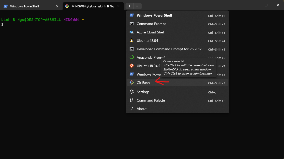Click the Windows PowerShell icon in the menu
This screenshot has height=159, width=284.
coord(131,15)
